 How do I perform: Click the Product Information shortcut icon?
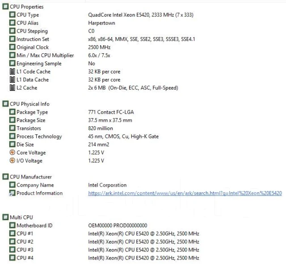[12, 193]
